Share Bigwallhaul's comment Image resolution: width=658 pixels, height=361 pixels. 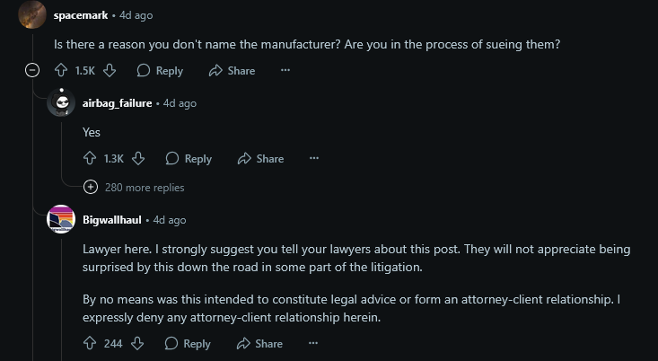(x=259, y=343)
